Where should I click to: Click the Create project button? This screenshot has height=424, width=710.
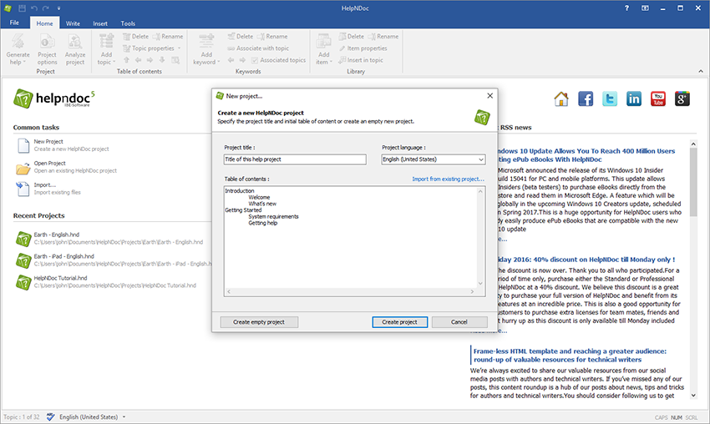click(x=399, y=322)
